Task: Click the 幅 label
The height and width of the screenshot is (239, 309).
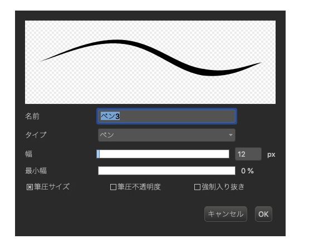Action: pos(29,154)
